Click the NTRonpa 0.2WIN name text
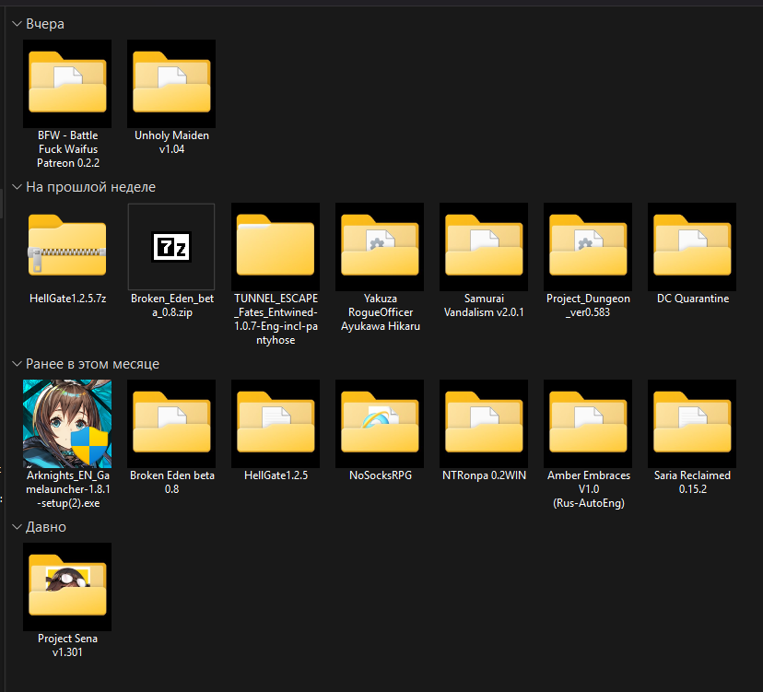The height and width of the screenshot is (692, 763). point(484,475)
